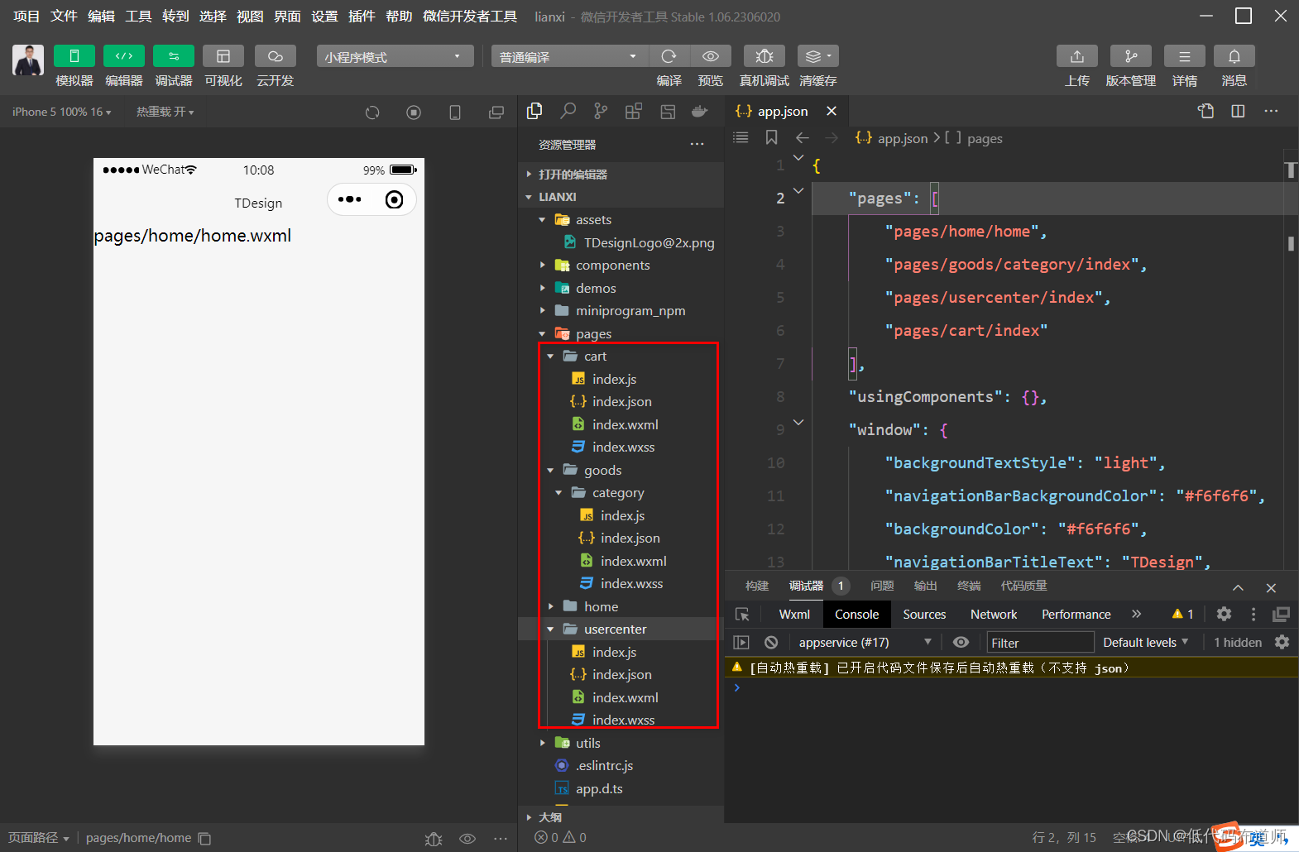
Task: Switch to the Console tab
Action: tap(856, 614)
